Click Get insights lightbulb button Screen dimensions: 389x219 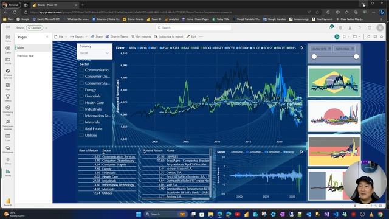141,36
